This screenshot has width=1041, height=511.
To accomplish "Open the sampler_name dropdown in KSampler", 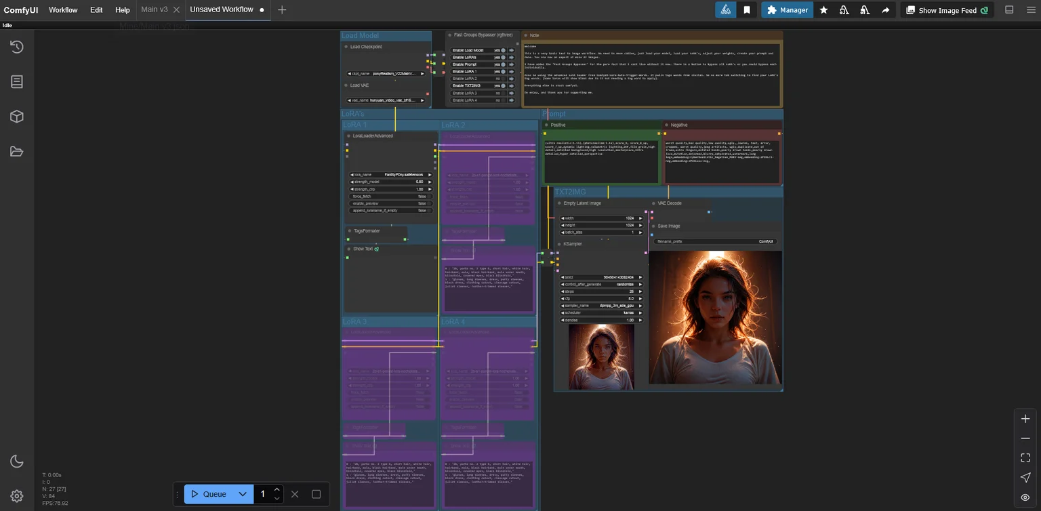I will coord(602,306).
